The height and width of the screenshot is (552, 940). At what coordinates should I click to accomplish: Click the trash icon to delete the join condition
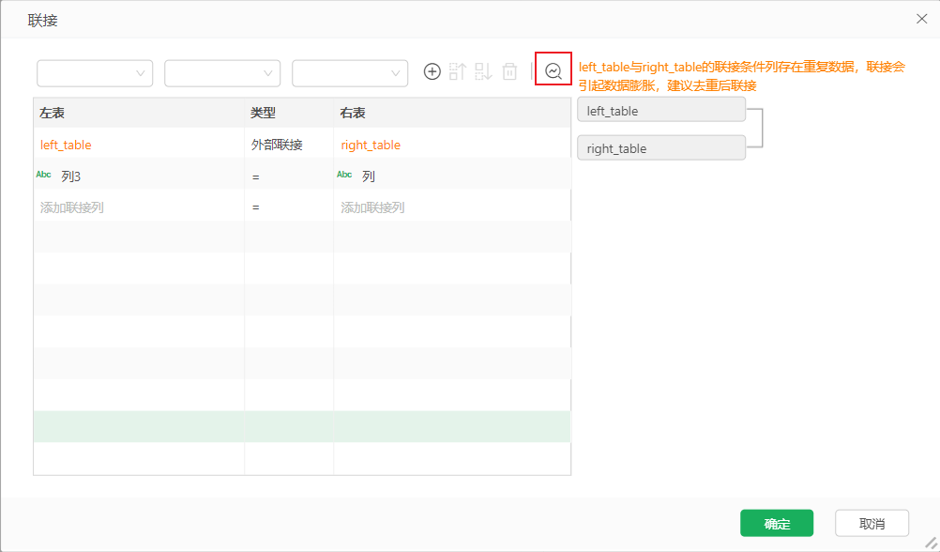tap(508, 70)
